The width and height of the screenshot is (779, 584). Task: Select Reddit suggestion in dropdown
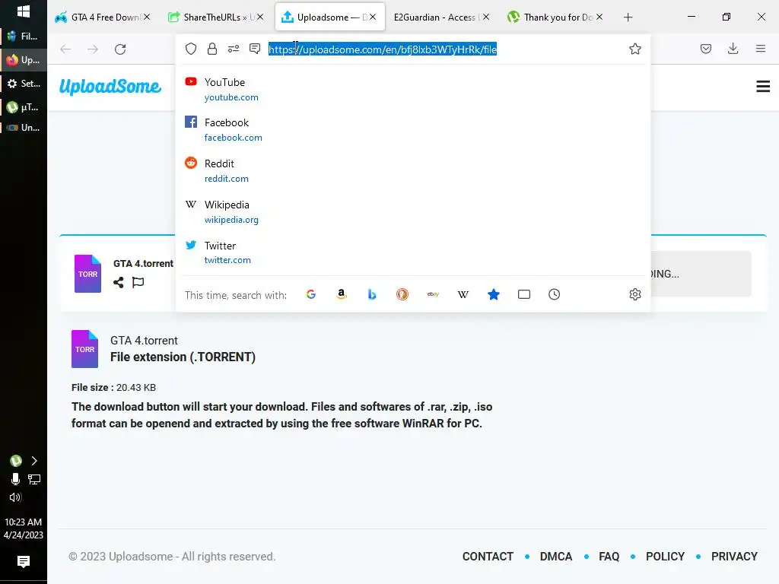click(413, 171)
